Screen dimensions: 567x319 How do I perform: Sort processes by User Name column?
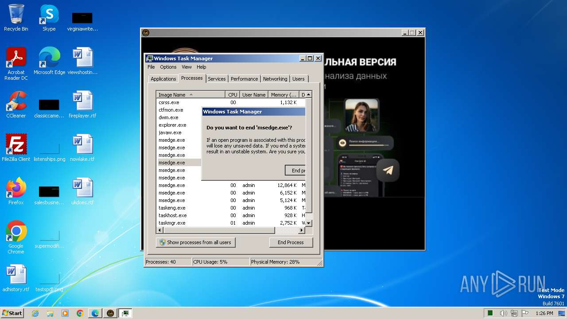click(x=254, y=95)
